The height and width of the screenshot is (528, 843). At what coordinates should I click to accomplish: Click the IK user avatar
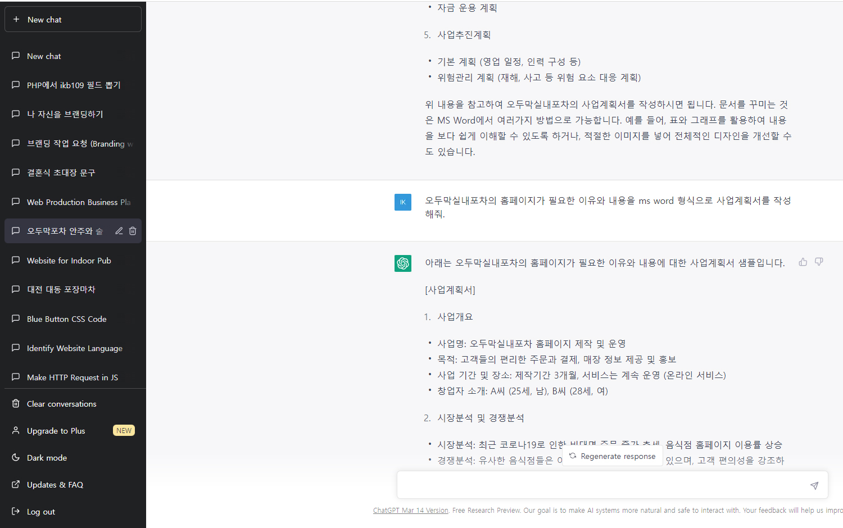(x=403, y=202)
